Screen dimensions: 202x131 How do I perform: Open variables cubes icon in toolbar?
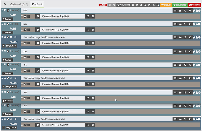click(153, 5)
